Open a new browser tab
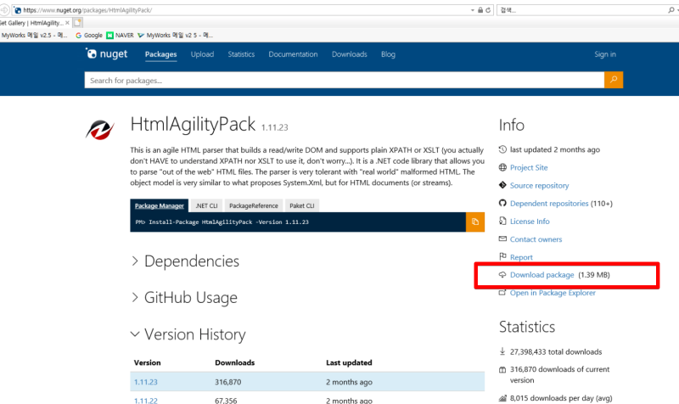This screenshot has width=679, height=404. click(x=77, y=23)
